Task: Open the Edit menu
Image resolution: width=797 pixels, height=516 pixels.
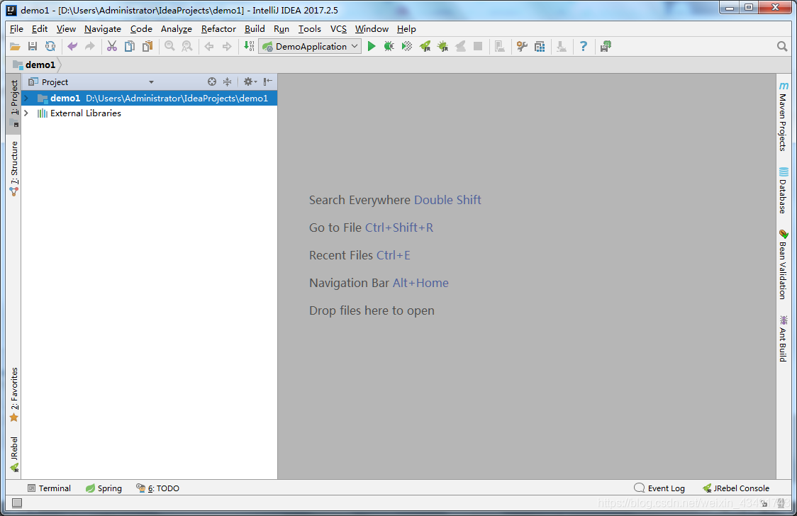Action: pyautogui.click(x=39, y=29)
